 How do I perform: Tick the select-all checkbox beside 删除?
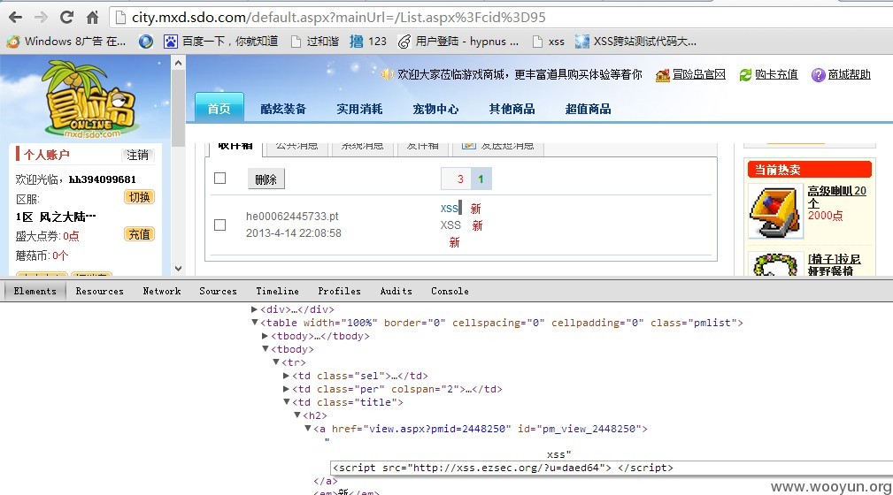pos(219,178)
